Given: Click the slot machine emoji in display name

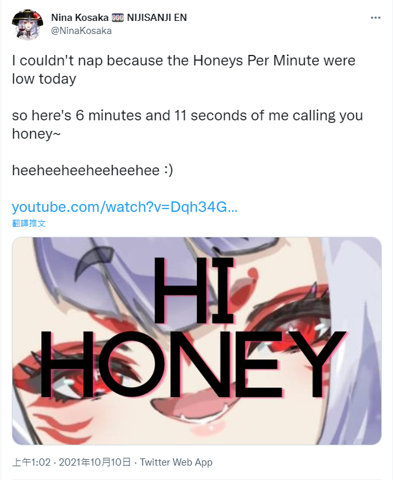Looking at the screenshot, I should point(118,18).
